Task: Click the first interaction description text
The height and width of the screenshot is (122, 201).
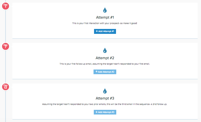Action: pos(105,23)
